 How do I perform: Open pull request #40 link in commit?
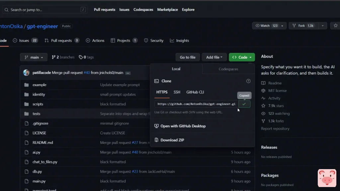(87, 73)
